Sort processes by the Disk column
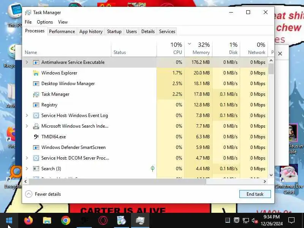 point(226,49)
